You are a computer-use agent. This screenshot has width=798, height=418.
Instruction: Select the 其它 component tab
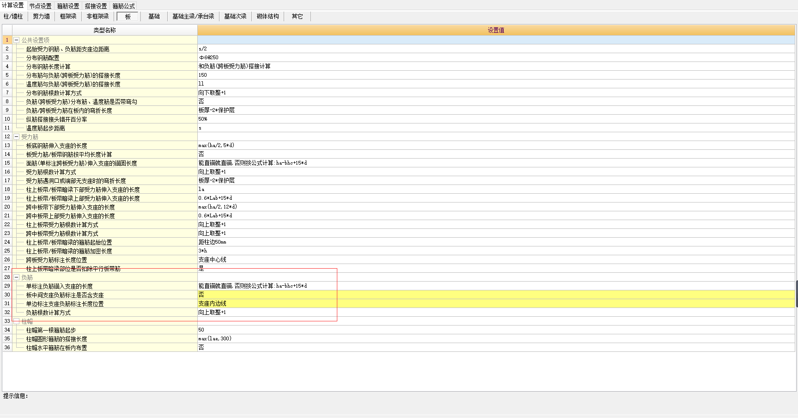tap(297, 16)
